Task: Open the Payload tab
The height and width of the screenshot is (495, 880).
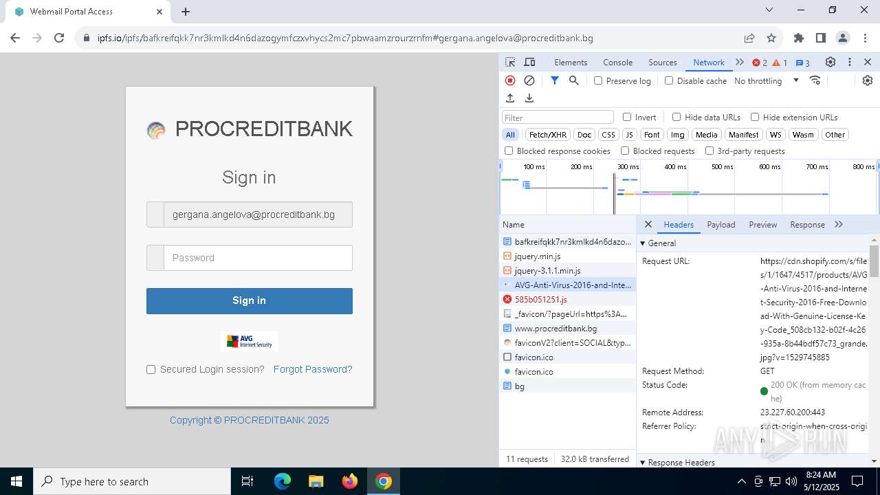Action: tap(721, 224)
